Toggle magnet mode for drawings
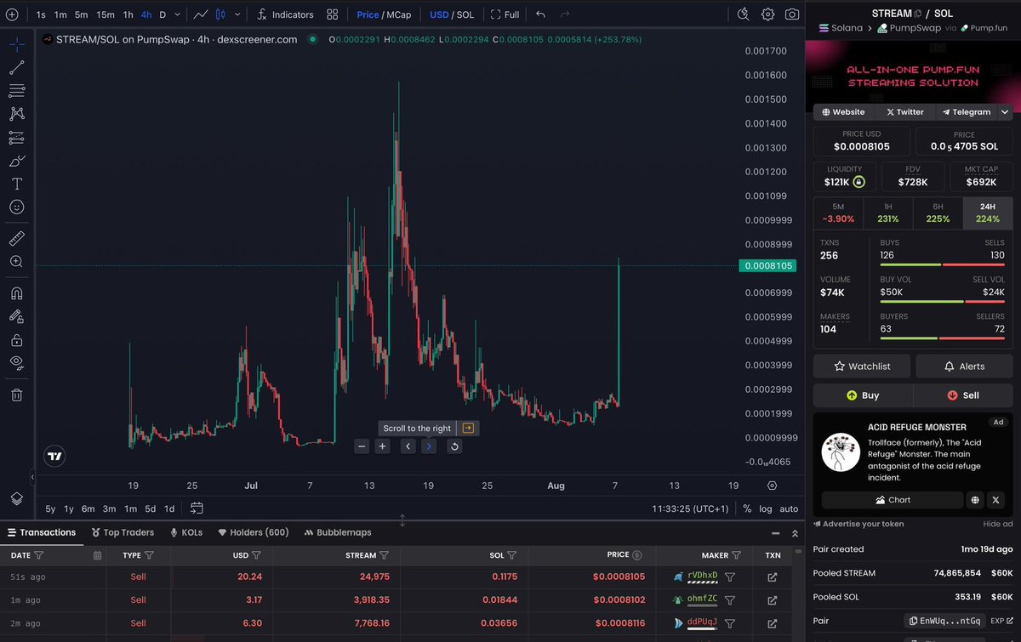Viewport: 1021px width, 642px height. pyautogui.click(x=17, y=293)
